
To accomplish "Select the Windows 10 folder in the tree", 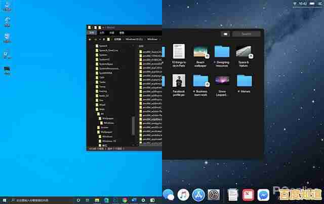I will tap(107, 141).
